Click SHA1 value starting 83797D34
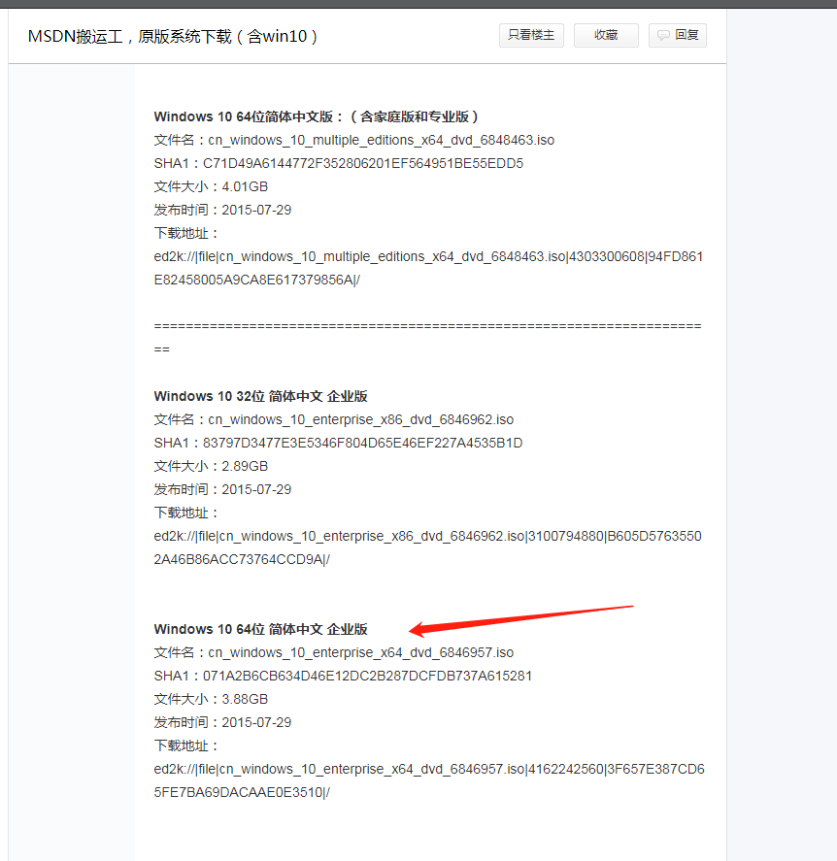The image size is (837, 861). click(x=362, y=444)
